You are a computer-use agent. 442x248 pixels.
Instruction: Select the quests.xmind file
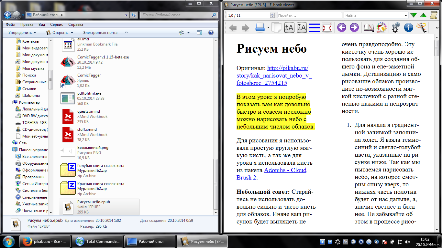(x=99, y=117)
